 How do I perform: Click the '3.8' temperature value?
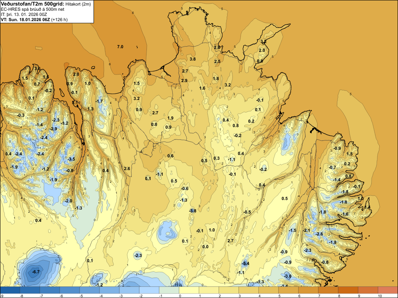point(193,59)
